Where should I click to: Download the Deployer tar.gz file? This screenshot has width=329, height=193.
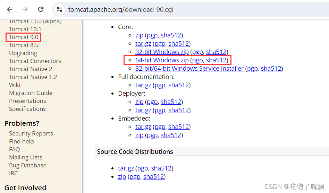coord(143,110)
